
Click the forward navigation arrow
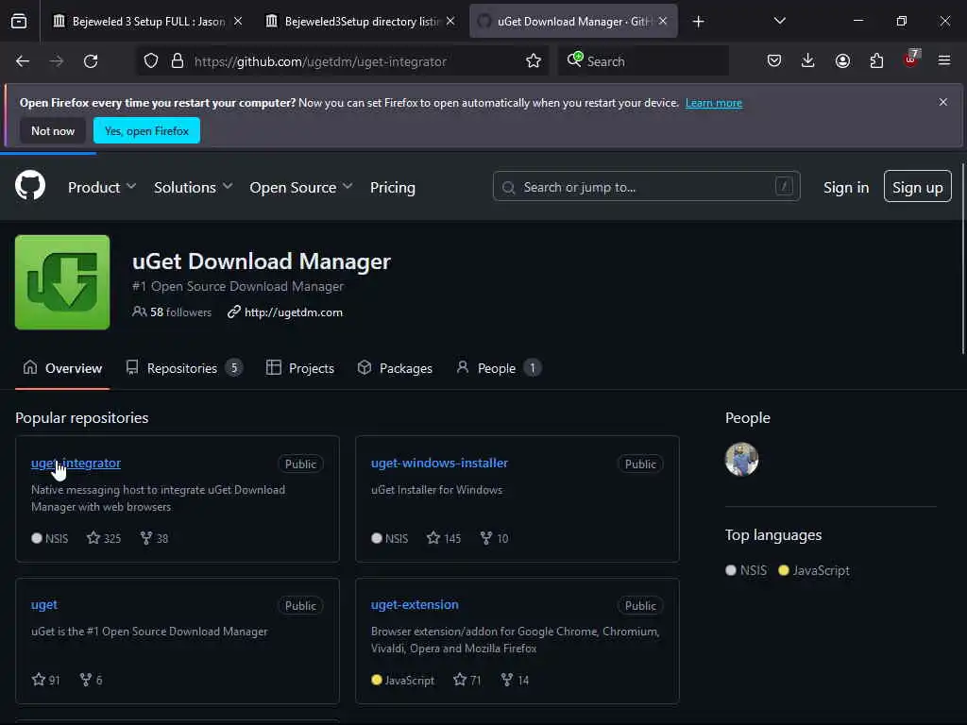(57, 61)
